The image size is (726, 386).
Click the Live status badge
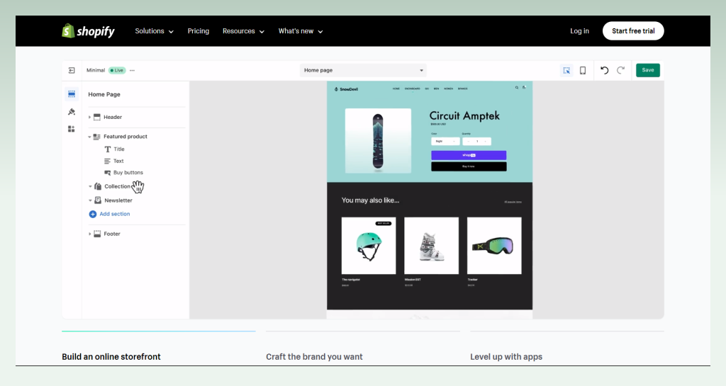click(117, 70)
